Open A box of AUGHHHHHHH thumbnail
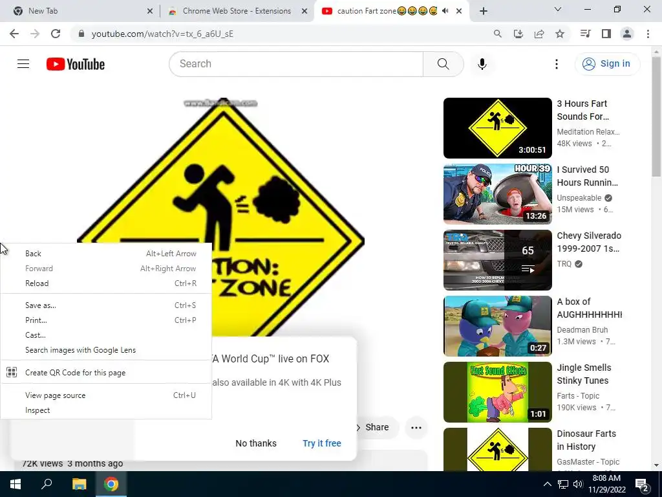 pos(497,326)
